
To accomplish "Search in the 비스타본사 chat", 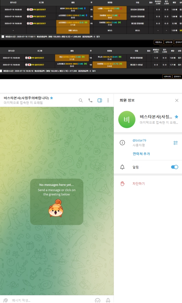I will pyautogui.click(x=81, y=100).
